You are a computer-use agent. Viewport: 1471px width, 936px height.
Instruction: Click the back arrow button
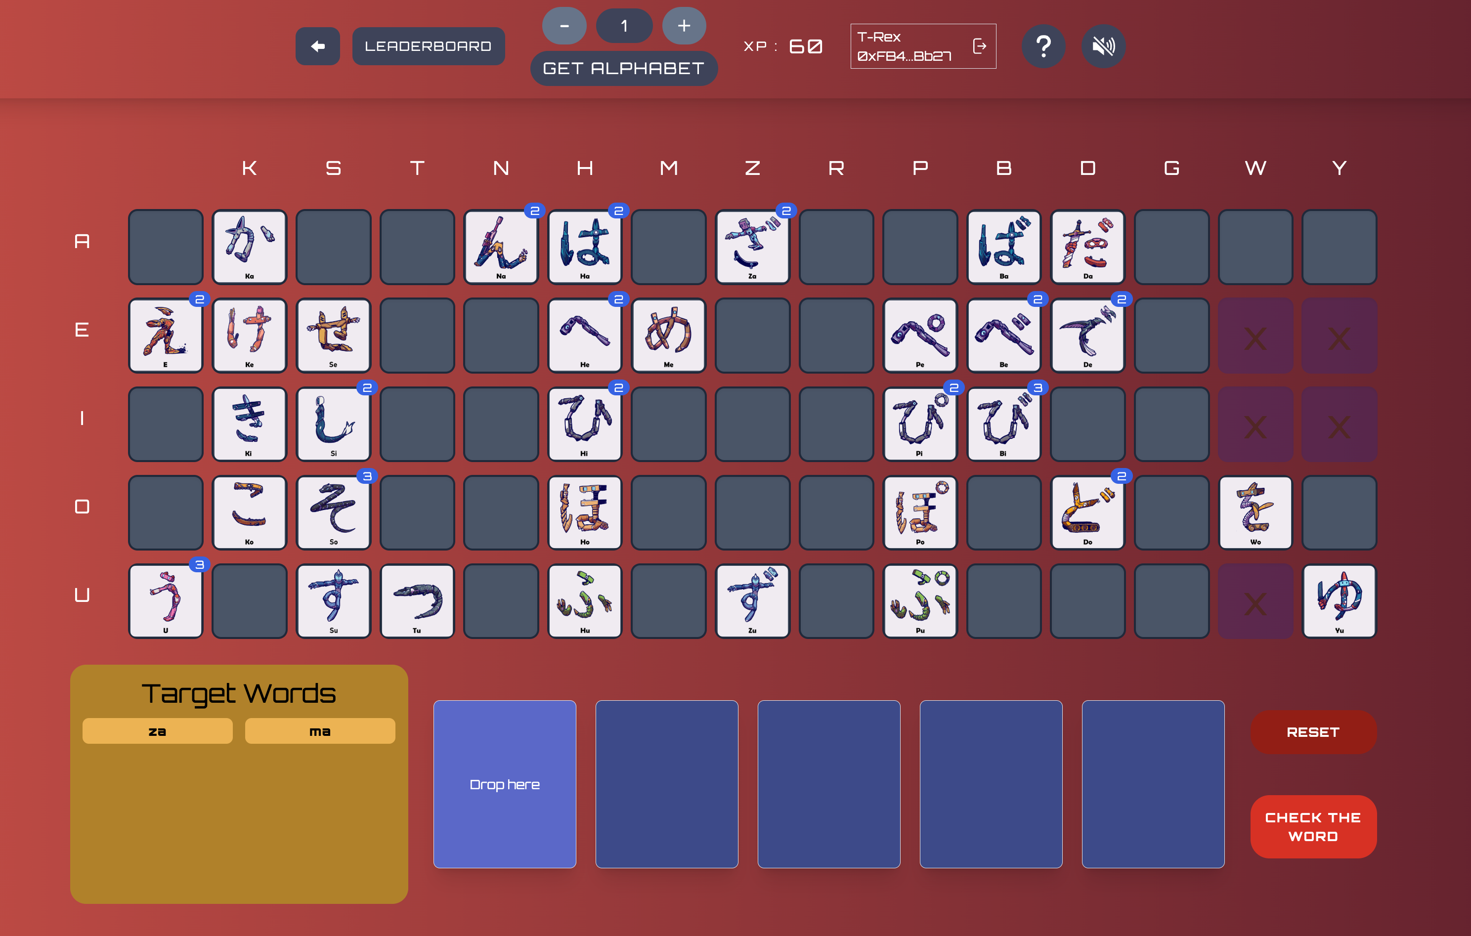[317, 46]
